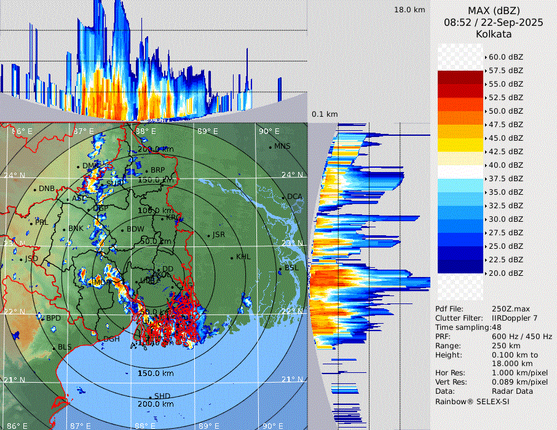Click the dark red swatch above 55.0 dBZ
557x430 pixels.
click(x=460, y=77)
